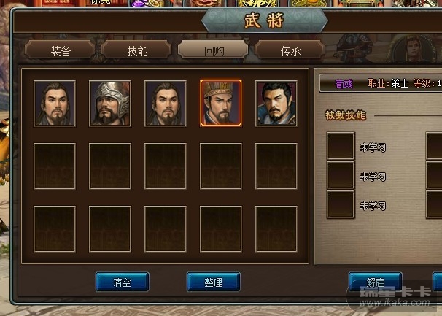
Task: Open the 装备 equipment tab
Action: point(60,50)
